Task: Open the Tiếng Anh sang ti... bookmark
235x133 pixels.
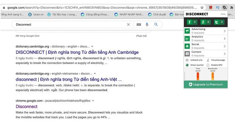Action: pos(12,14)
